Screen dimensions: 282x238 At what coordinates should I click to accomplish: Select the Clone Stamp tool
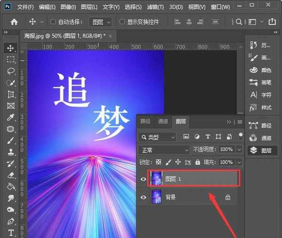(x=10, y=151)
